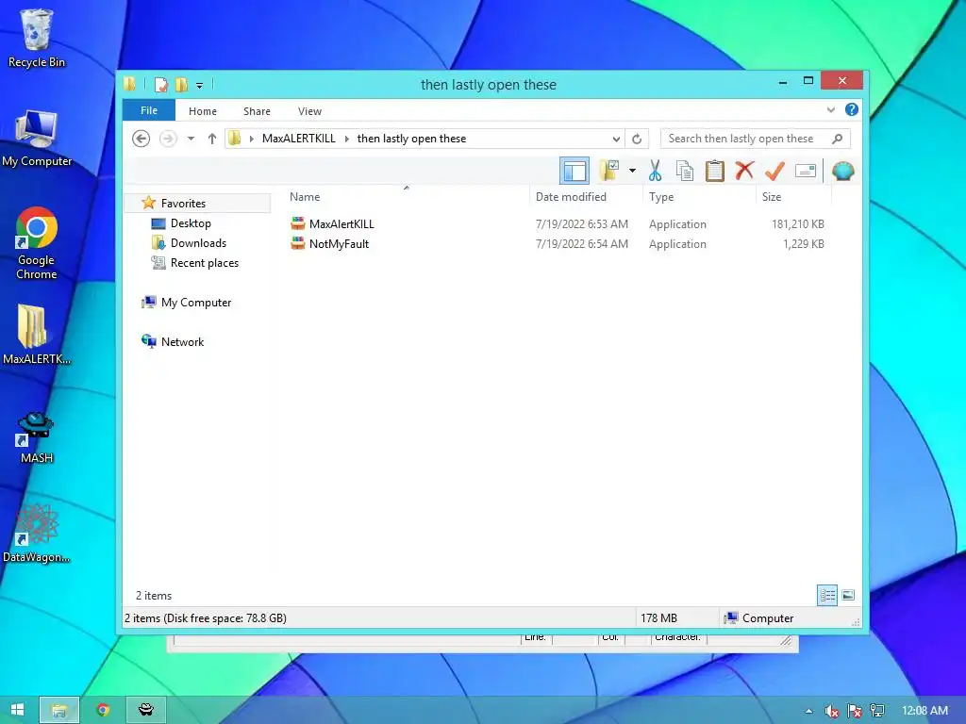This screenshot has height=724, width=966.
Task: Select Favorites in the navigation pane
Action: [183, 204]
